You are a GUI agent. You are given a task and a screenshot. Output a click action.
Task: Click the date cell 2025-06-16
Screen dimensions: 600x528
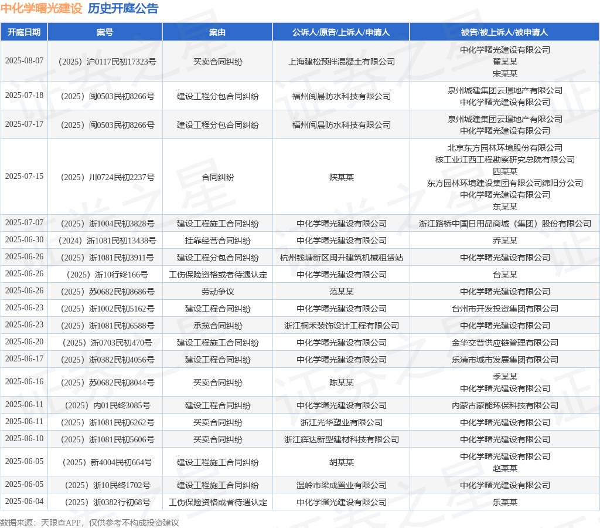click(24, 382)
